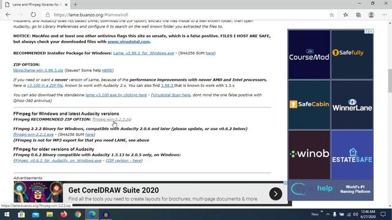Reload the current page

click(33, 15)
